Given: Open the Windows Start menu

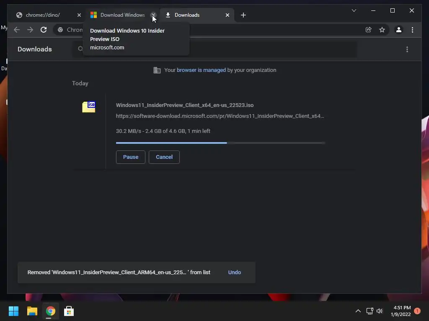Looking at the screenshot, I should 13,311.
